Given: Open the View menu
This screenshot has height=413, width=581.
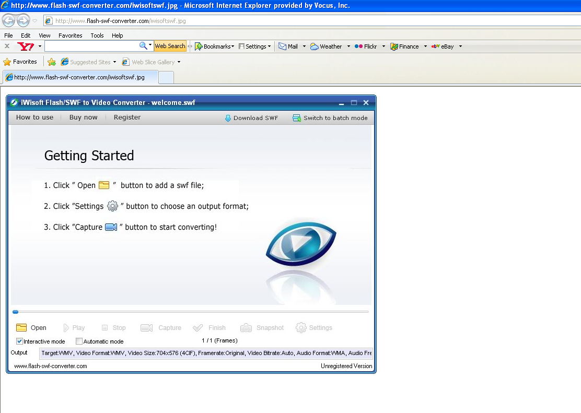Looking at the screenshot, I should tap(44, 36).
